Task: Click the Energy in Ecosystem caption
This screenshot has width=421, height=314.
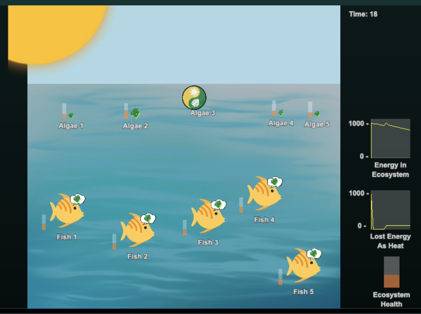Action: click(x=390, y=170)
